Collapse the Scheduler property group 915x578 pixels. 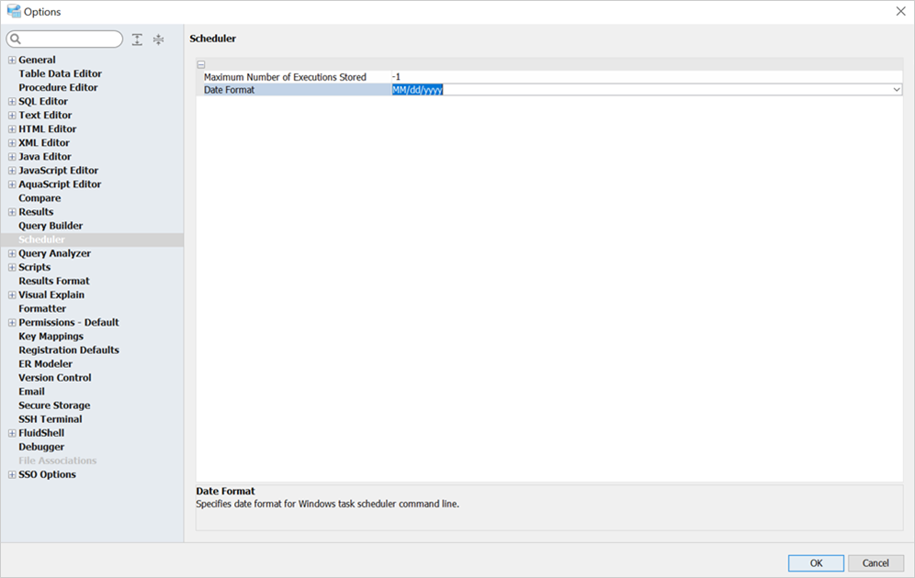coord(201,64)
